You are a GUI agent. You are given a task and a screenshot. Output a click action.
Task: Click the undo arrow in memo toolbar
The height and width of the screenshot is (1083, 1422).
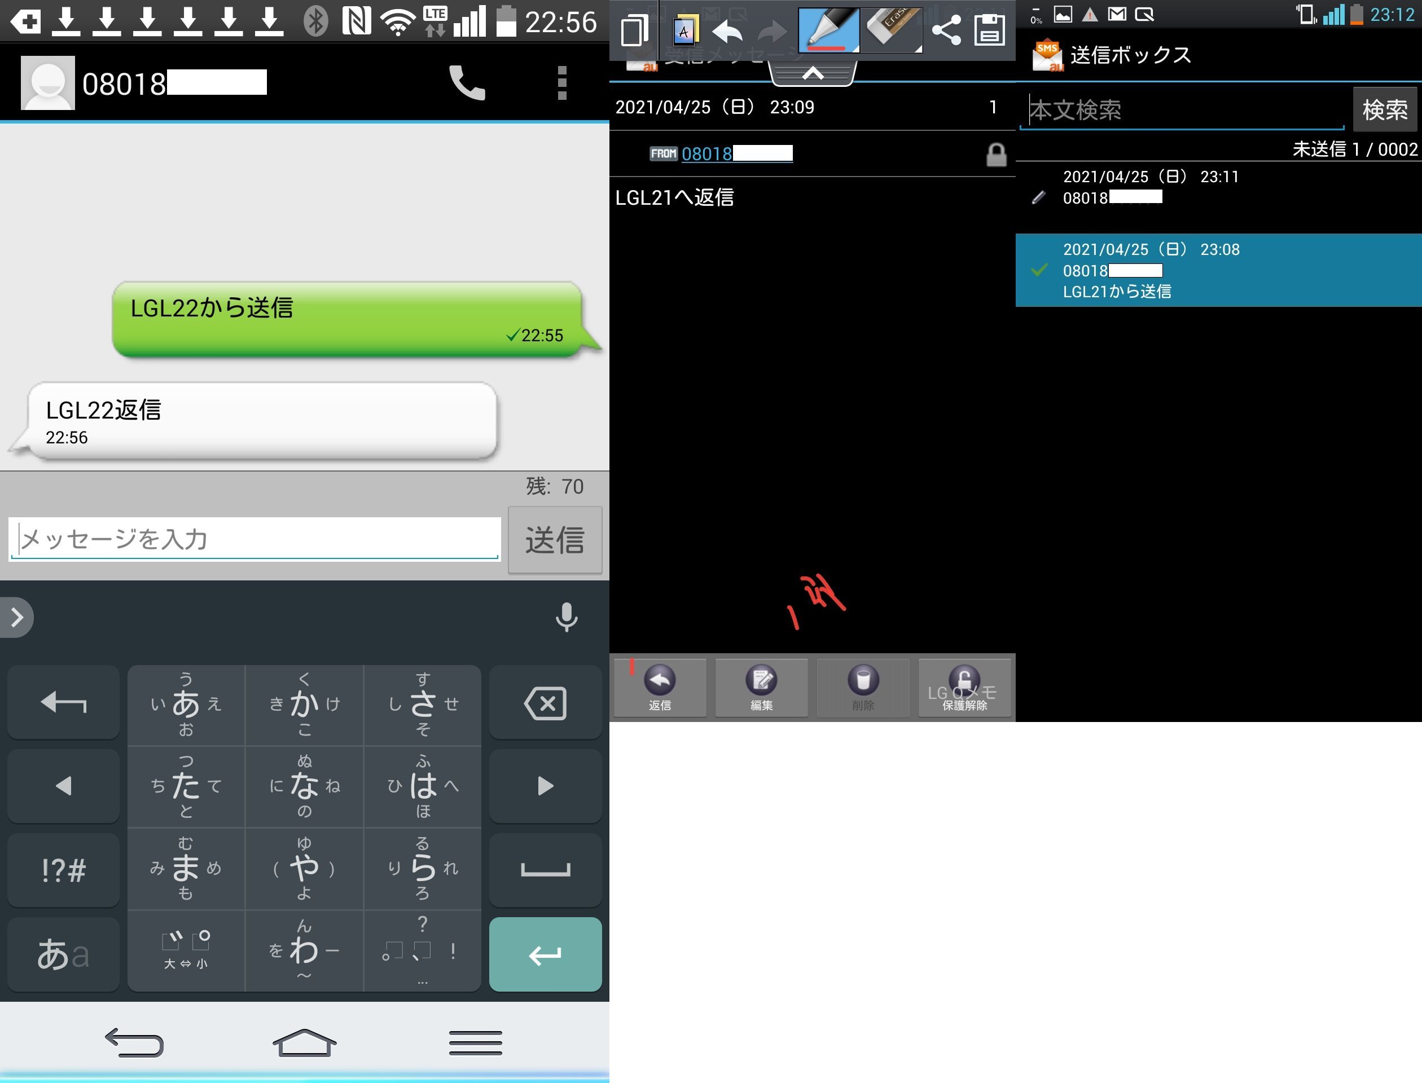(727, 30)
